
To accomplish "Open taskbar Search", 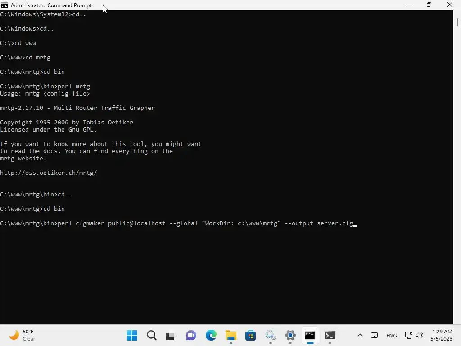I will (x=151, y=335).
